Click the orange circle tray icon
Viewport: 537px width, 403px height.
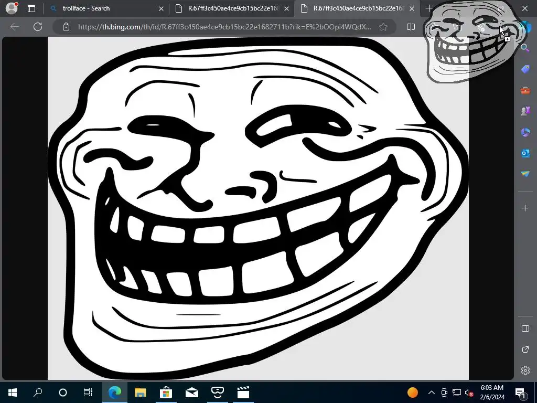click(x=413, y=393)
